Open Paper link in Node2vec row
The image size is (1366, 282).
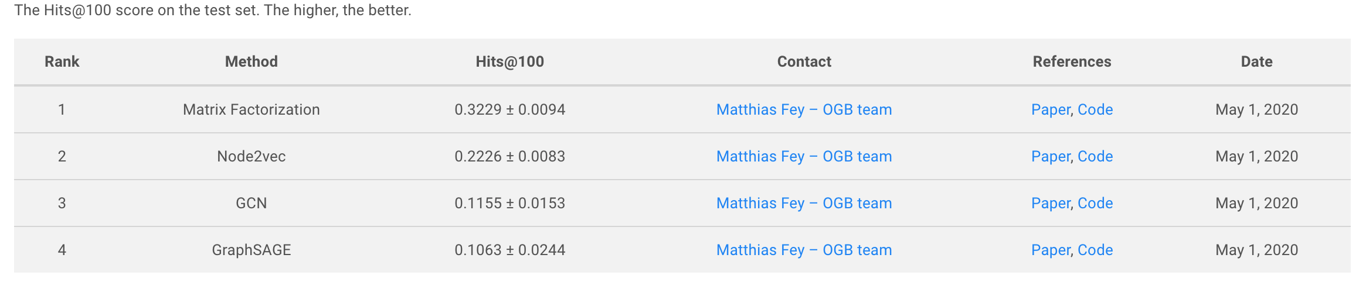coord(1051,156)
